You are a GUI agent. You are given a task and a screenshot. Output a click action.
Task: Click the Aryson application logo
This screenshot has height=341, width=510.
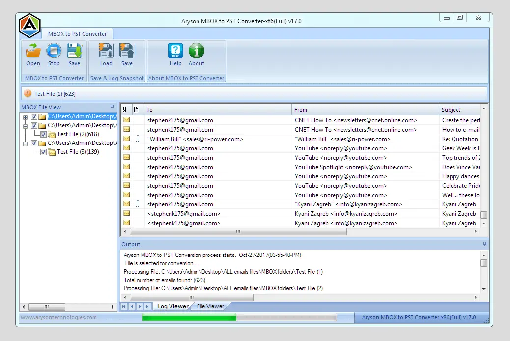pos(29,26)
